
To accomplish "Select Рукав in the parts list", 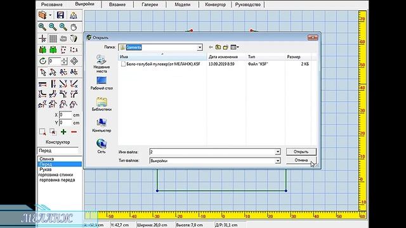I will point(60,170).
